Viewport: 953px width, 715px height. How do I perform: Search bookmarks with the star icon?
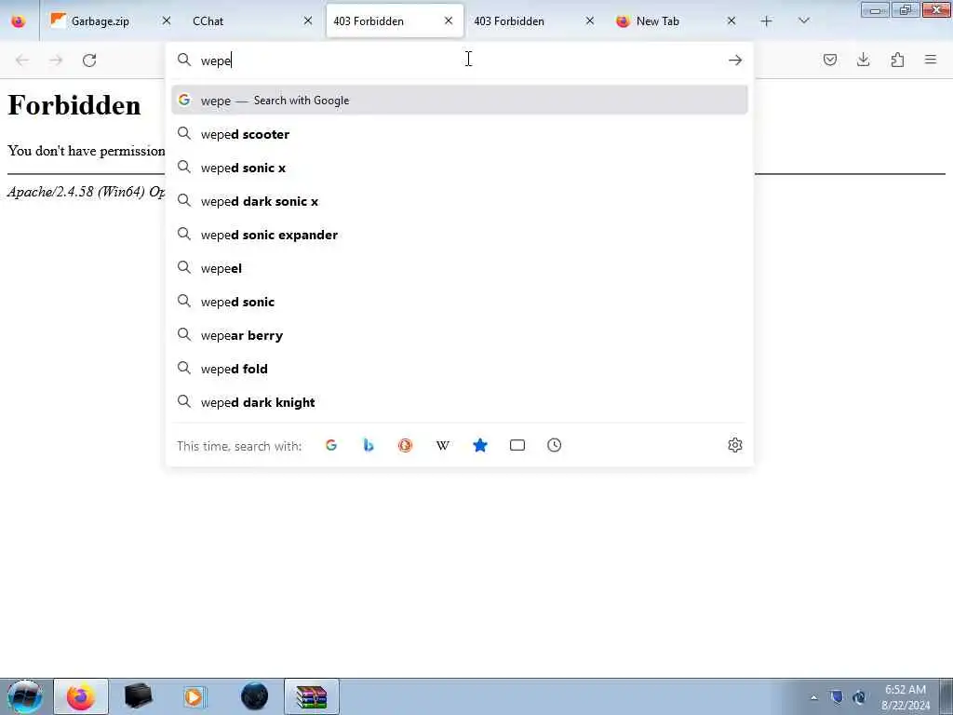click(x=480, y=445)
